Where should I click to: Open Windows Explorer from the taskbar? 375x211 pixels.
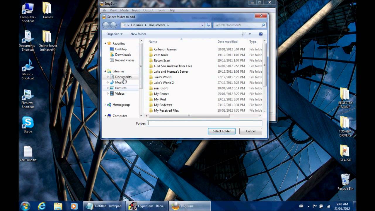(x=58, y=206)
